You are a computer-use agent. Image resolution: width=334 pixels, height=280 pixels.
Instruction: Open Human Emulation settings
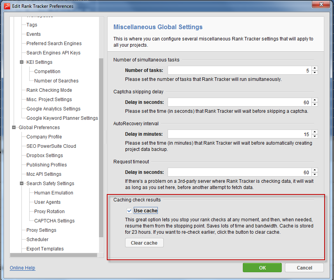coord(54,193)
